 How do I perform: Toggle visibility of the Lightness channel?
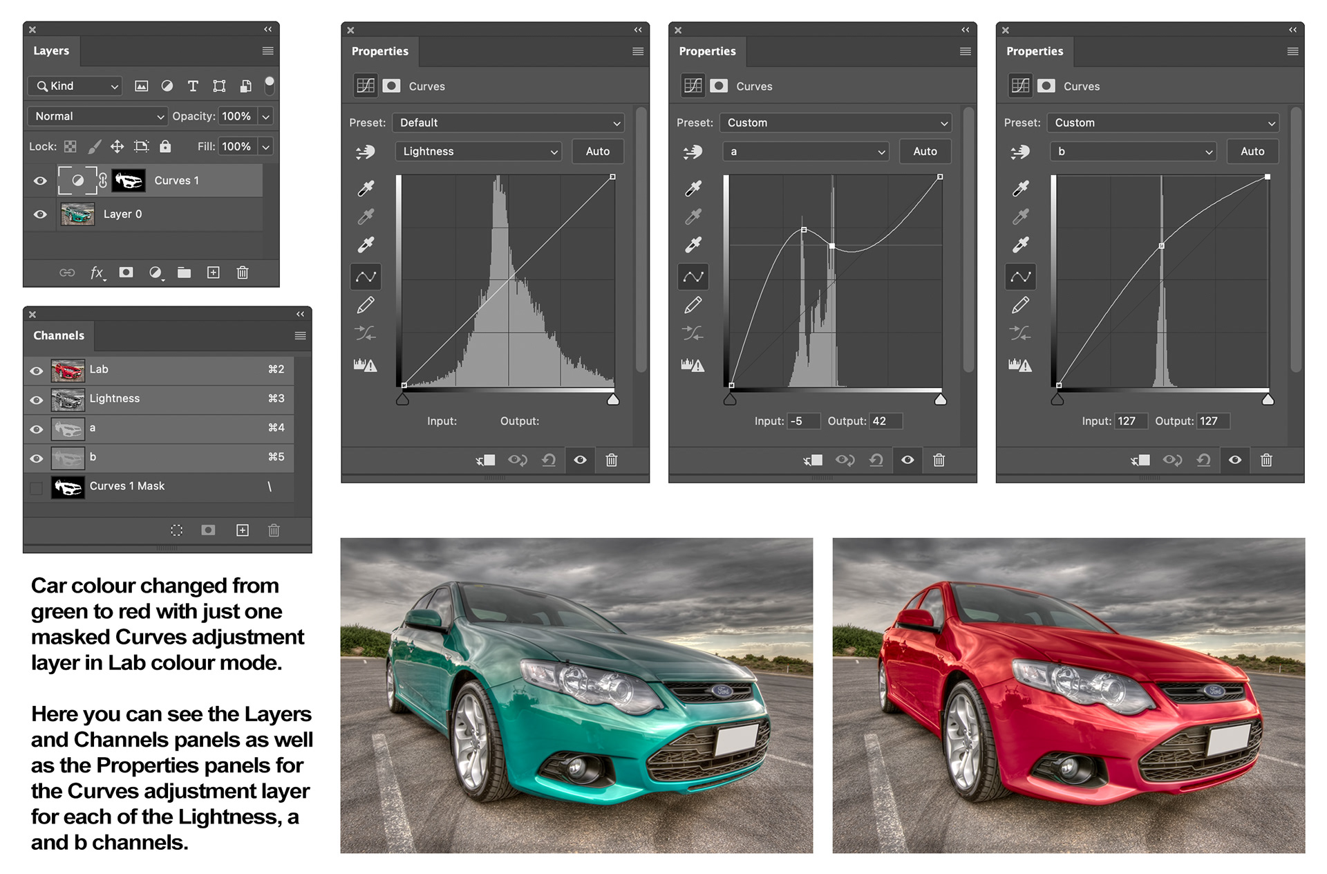(37, 400)
